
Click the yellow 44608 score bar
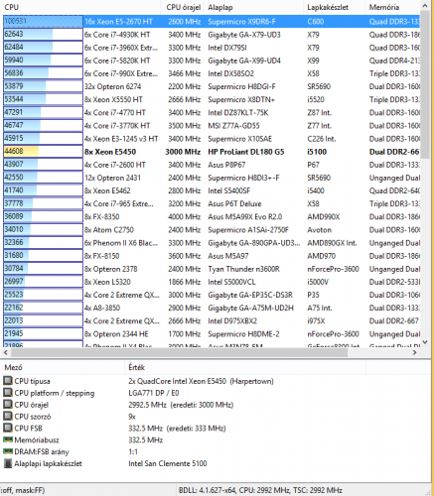point(43,152)
